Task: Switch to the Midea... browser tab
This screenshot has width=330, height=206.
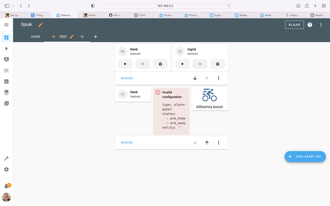Action: pyautogui.click(x=242, y=15)
